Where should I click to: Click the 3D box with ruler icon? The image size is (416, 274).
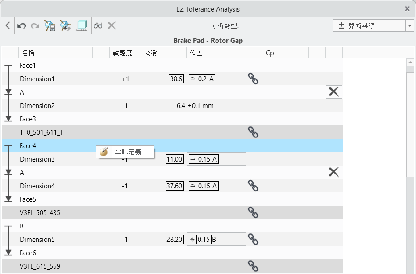[82, 25]
